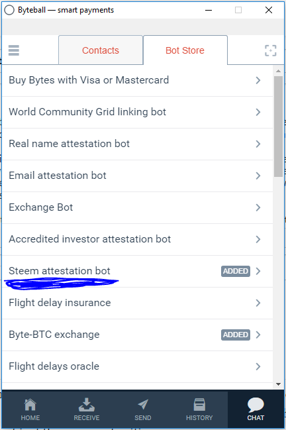Click ADDED badge on Byte-BTC exchange
The height and width of the screenshot is (430, 286).
(236, 335)
